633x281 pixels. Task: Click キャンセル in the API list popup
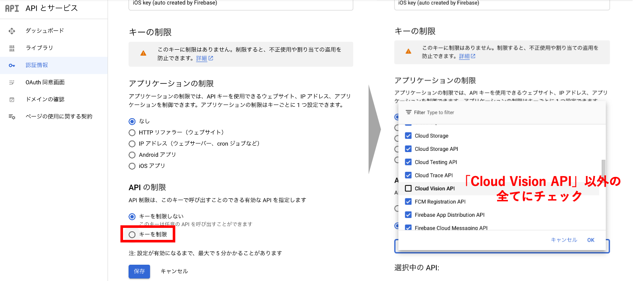[x=564, y=240]
